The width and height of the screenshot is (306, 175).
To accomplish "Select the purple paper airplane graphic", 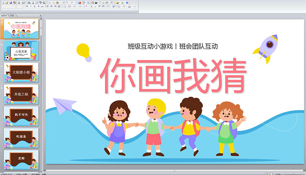I will pos(64,106).
